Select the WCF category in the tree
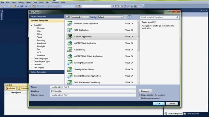 [x=39, y=52]
